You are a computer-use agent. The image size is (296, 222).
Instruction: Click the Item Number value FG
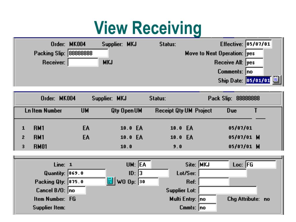pos(73,199)
